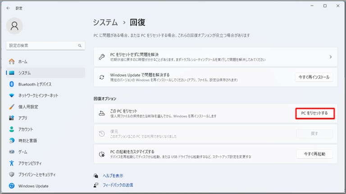Click the search magnifier icon
Image resolution: width=346 pixels, height=194 pixels.
(x=80, y=45)
